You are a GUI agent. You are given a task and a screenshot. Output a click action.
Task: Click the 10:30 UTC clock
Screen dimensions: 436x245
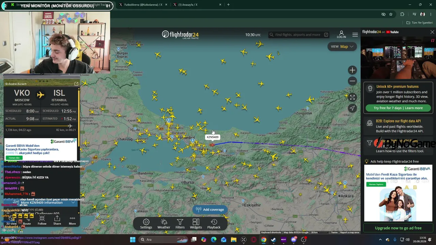[x=253, y=35]
